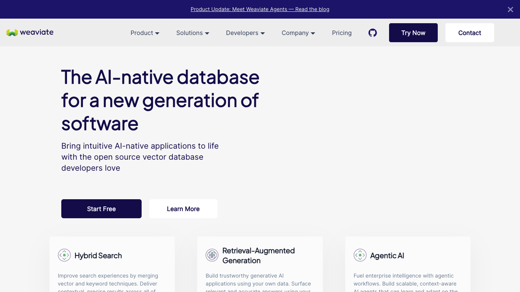Open the GitHub repository icon
Viewport: 520px width, 292px height.
coord(373,33)
